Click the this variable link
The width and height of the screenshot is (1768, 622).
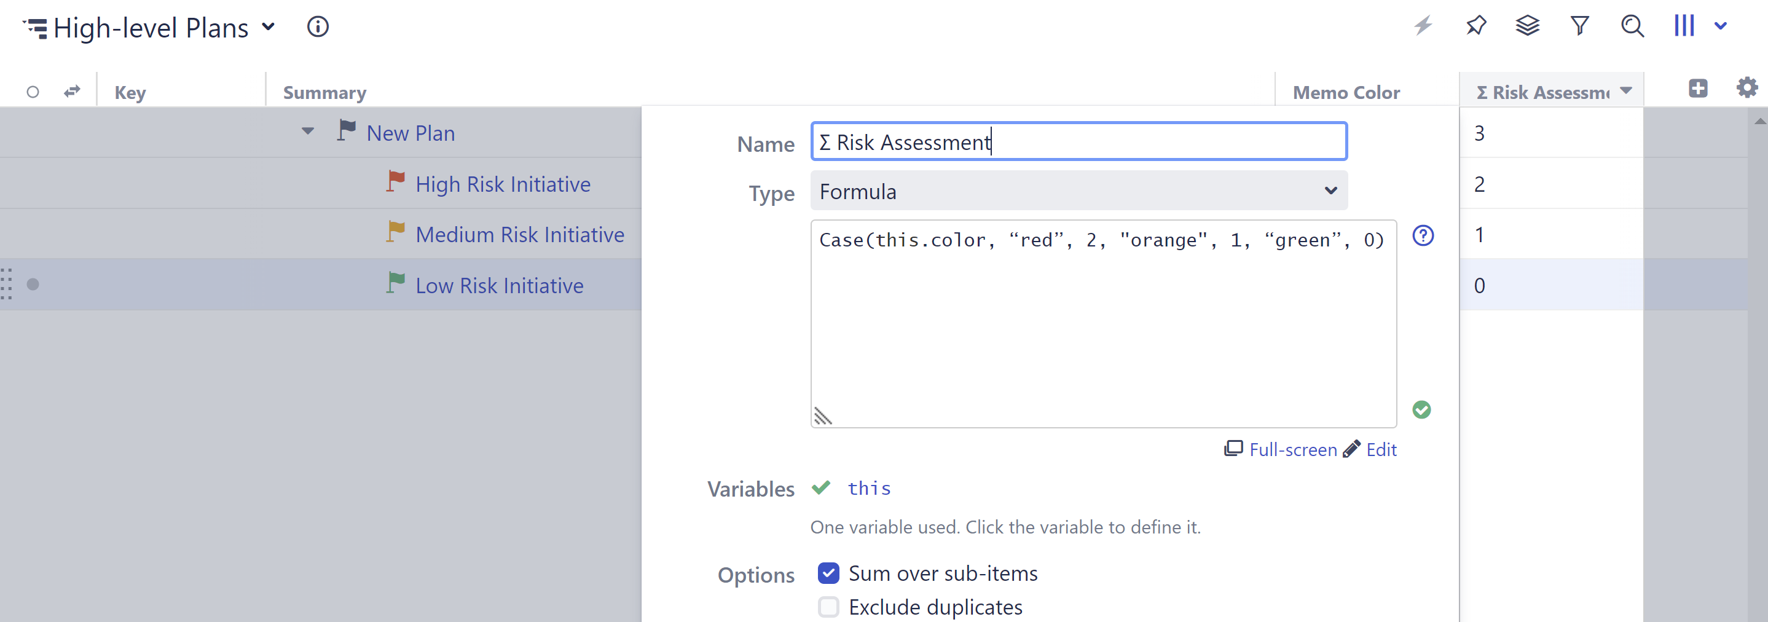tap(868, 488)
